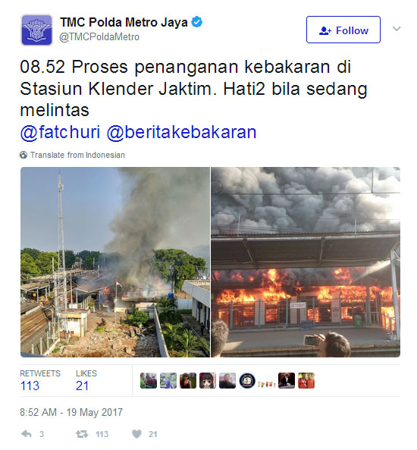Open the @fatchuri mention link
Viewport: 417px width, 450px height.
60,132
